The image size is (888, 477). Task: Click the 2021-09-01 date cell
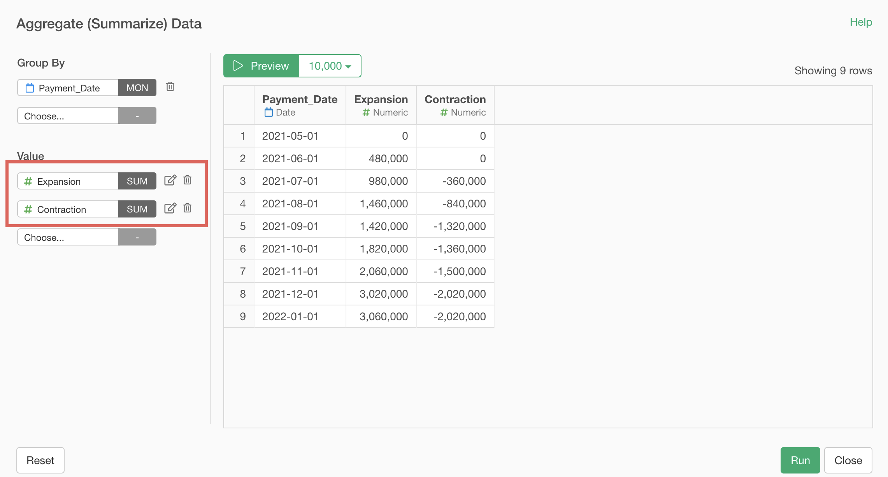(x=290, y=226)
